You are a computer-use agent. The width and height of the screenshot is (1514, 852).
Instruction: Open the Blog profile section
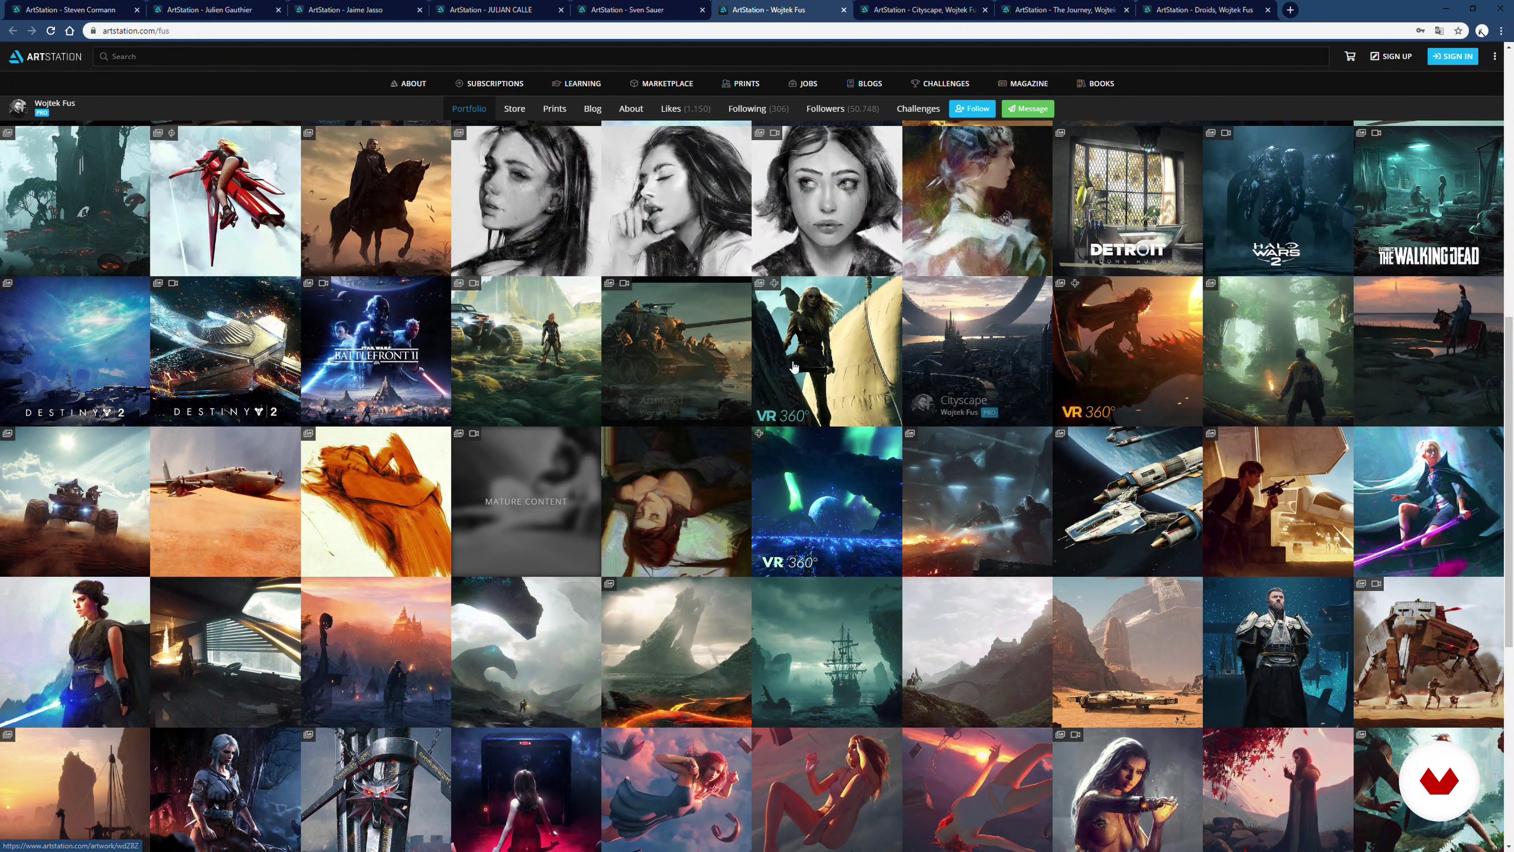coord(593,109)
